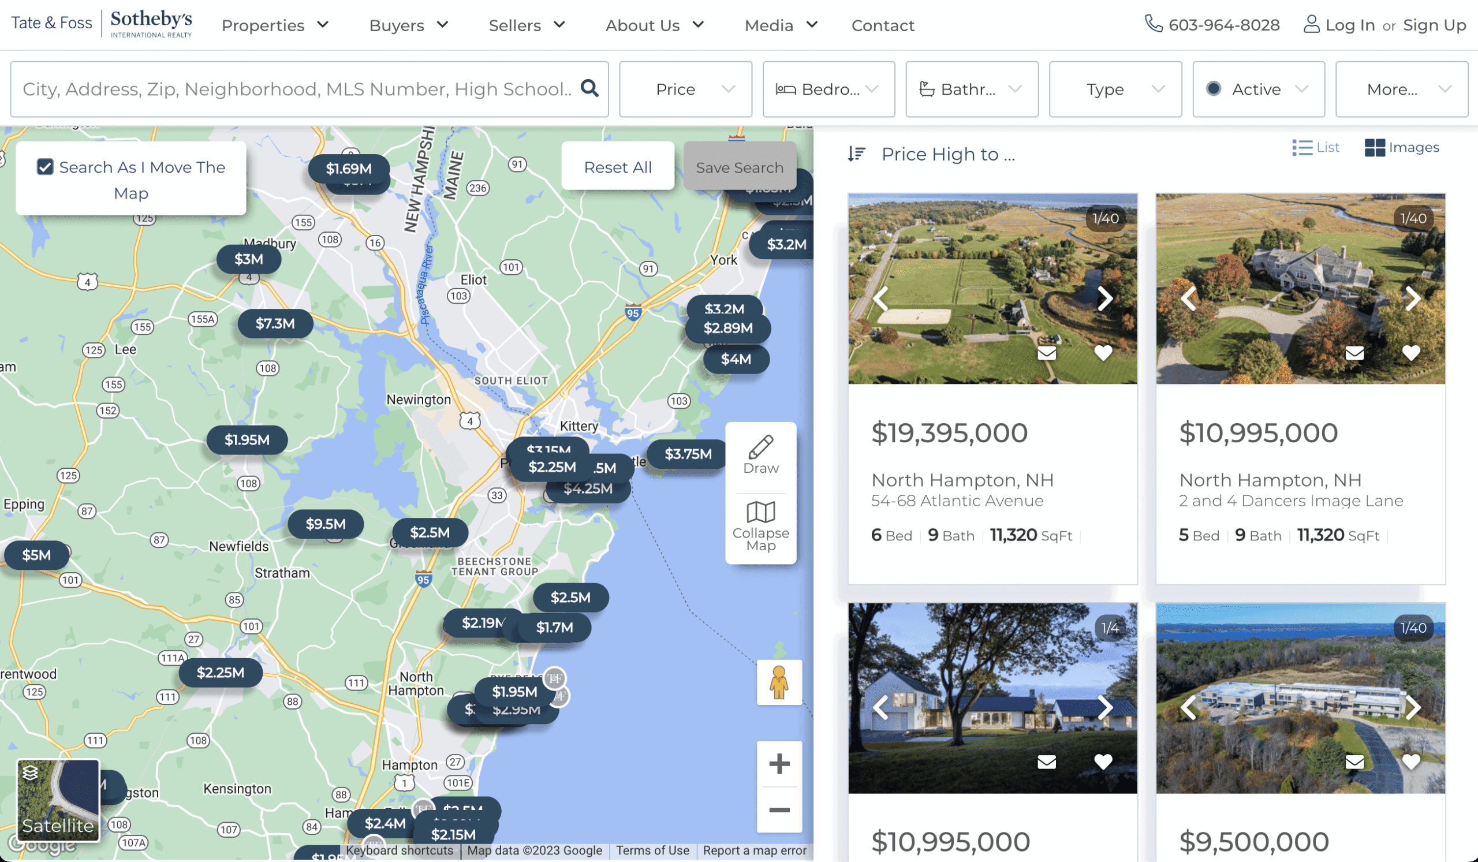The image size is (1478, 862).
Task: Click the city and address search field
Action: pyautogui.click(x=293, y=89)
